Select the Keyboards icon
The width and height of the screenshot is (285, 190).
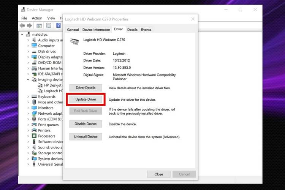click(34, 97)
